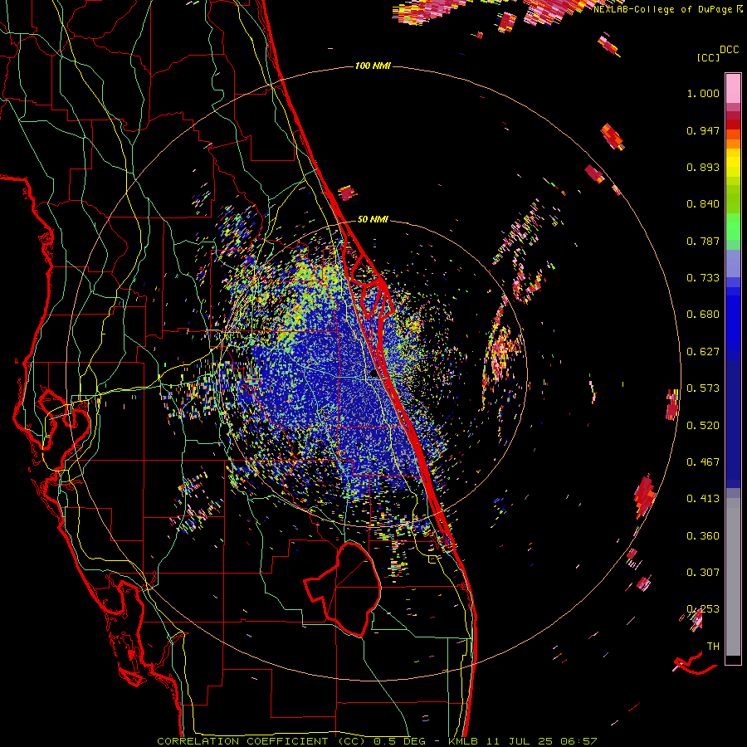Click the 50 NMI range ring label
The width and height of the screenshot is (747, 747).
click(373, 219)
